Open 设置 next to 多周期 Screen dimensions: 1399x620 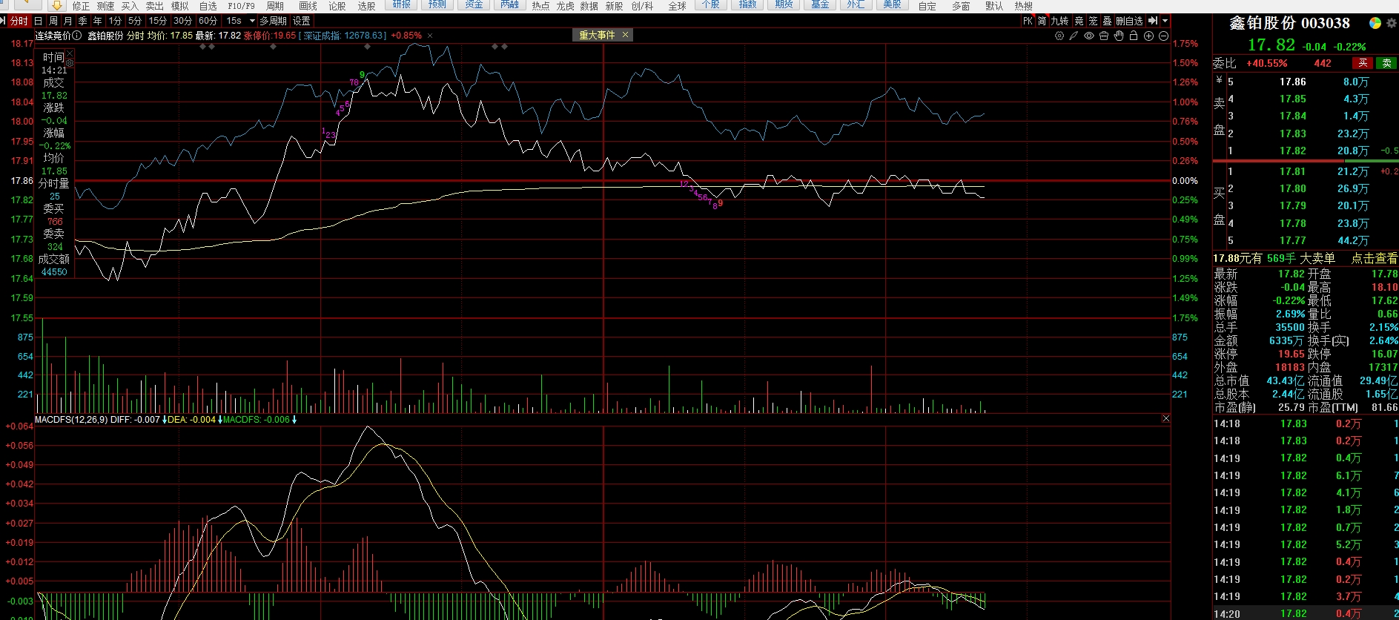point(301,21)
